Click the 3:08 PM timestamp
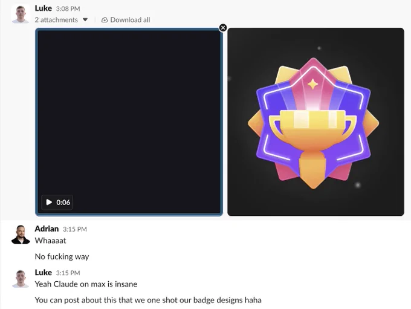This screenshot has width=411, height=309. click(68, 9)
